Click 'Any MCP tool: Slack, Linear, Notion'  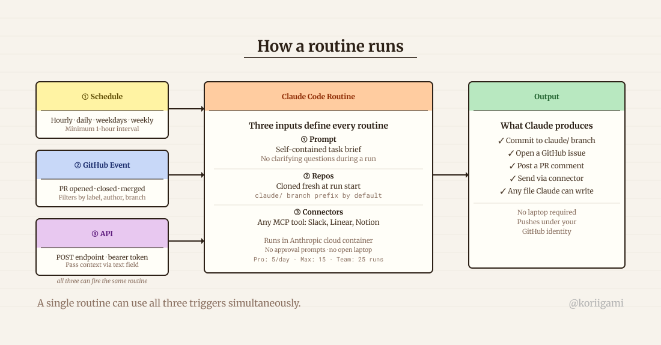(x=318, y=222)
